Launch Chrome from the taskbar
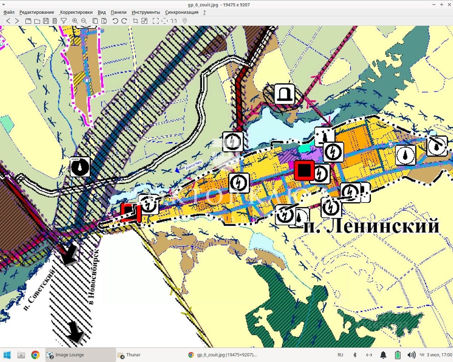This screenshot has width=453, height=362. pos(35,355)
